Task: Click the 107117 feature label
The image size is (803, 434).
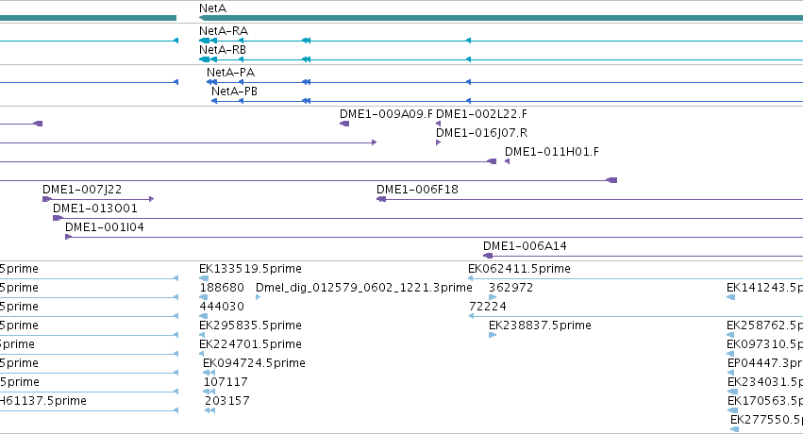Action: [x=226, y=382]
